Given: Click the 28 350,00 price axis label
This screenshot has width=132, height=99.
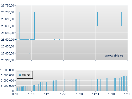Looking at the screenshot, I should click(x=8, y=60).
